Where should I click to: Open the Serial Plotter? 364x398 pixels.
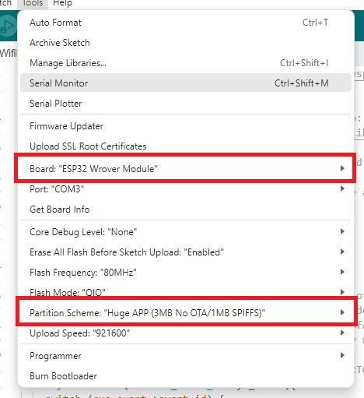186,104
